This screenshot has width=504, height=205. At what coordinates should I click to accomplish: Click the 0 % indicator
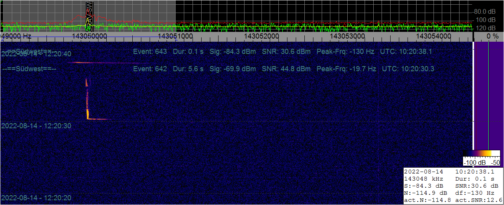click(x=492, y=36)
